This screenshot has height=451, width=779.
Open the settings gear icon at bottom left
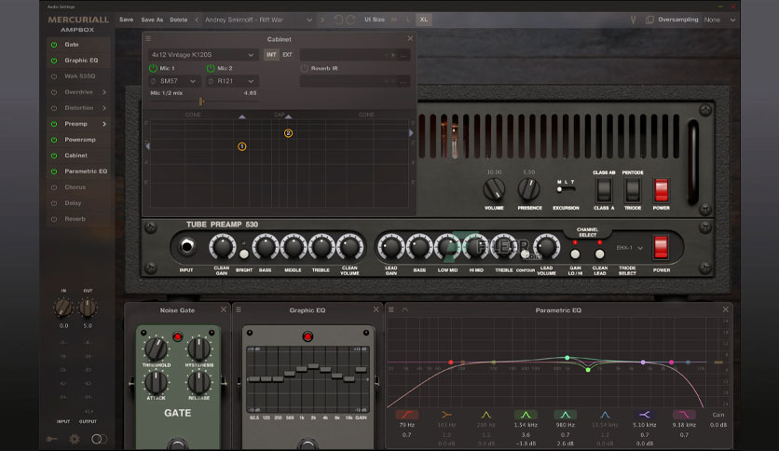75,439
